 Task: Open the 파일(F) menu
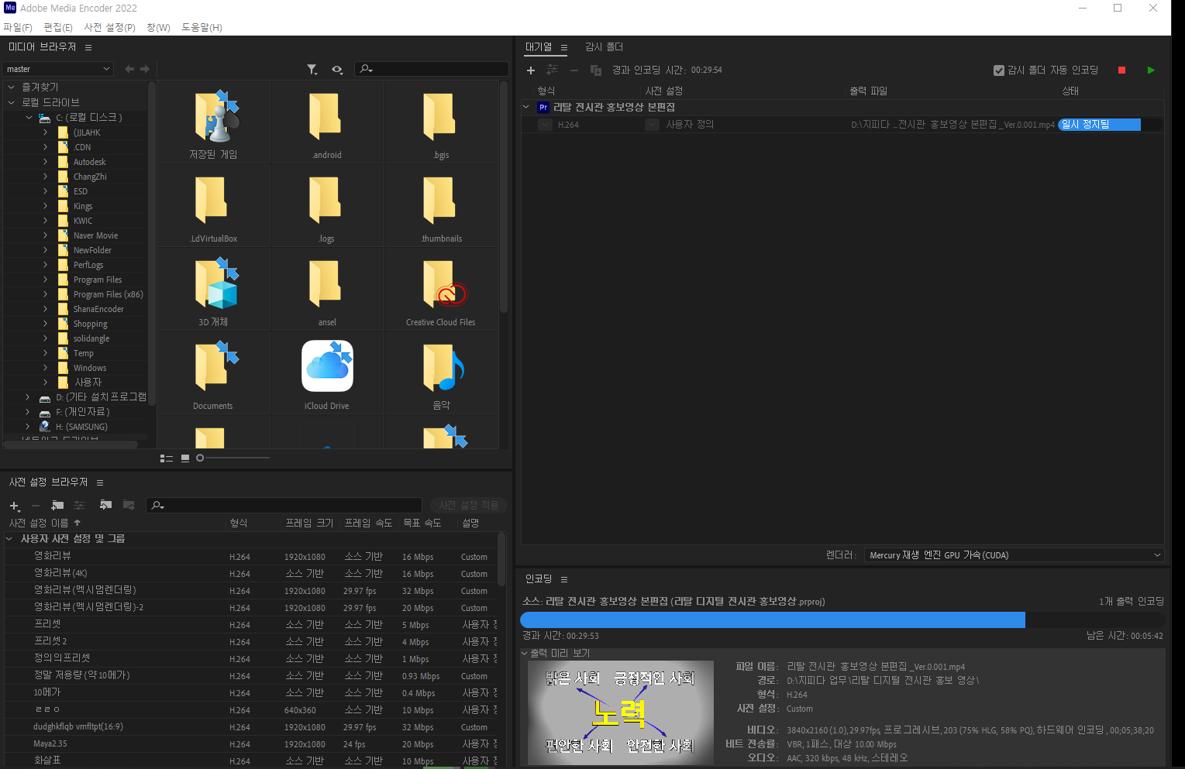click(x=17, y=27)
